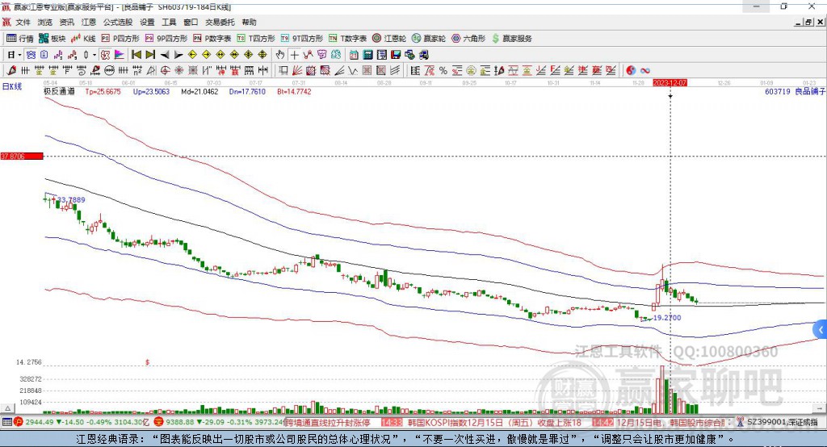Open the 江恩 menu
827x447 pixels.
pos(89,22)
